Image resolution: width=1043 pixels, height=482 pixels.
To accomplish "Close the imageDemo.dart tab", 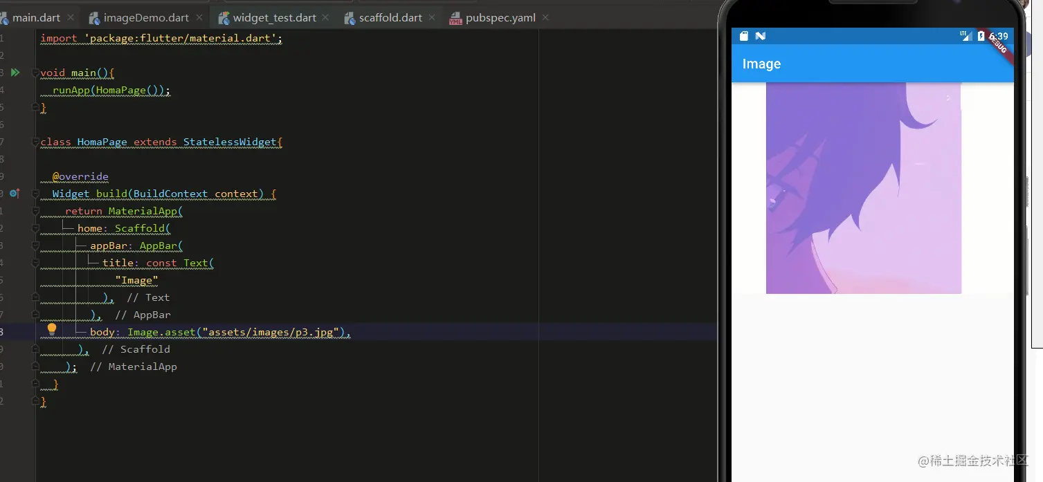I will click(x=200, y=18).
